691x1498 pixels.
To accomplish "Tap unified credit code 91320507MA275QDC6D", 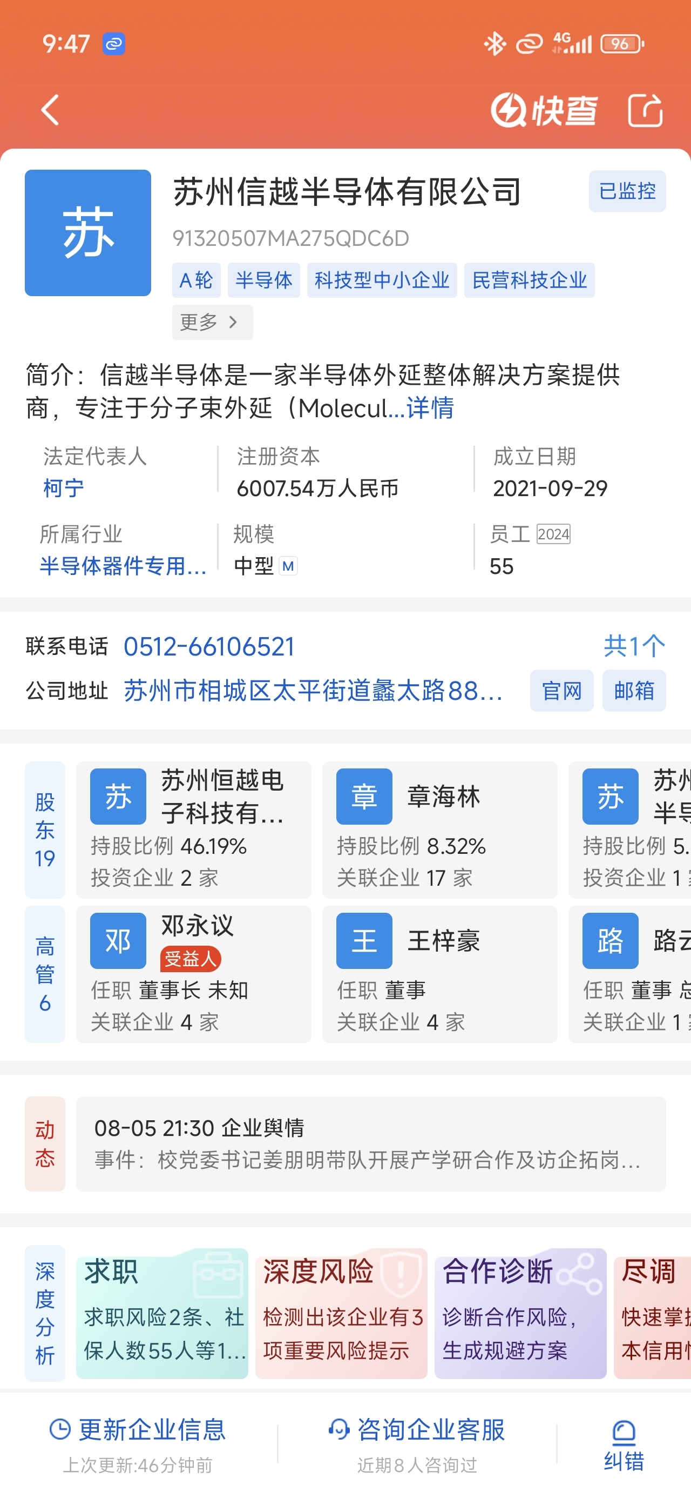I will point(290,238).
